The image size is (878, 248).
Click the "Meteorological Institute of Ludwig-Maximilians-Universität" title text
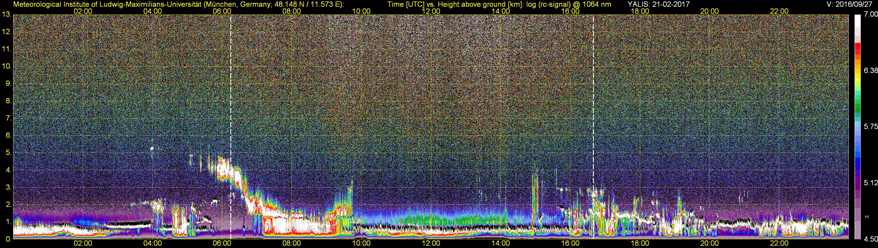click(107, 4)
